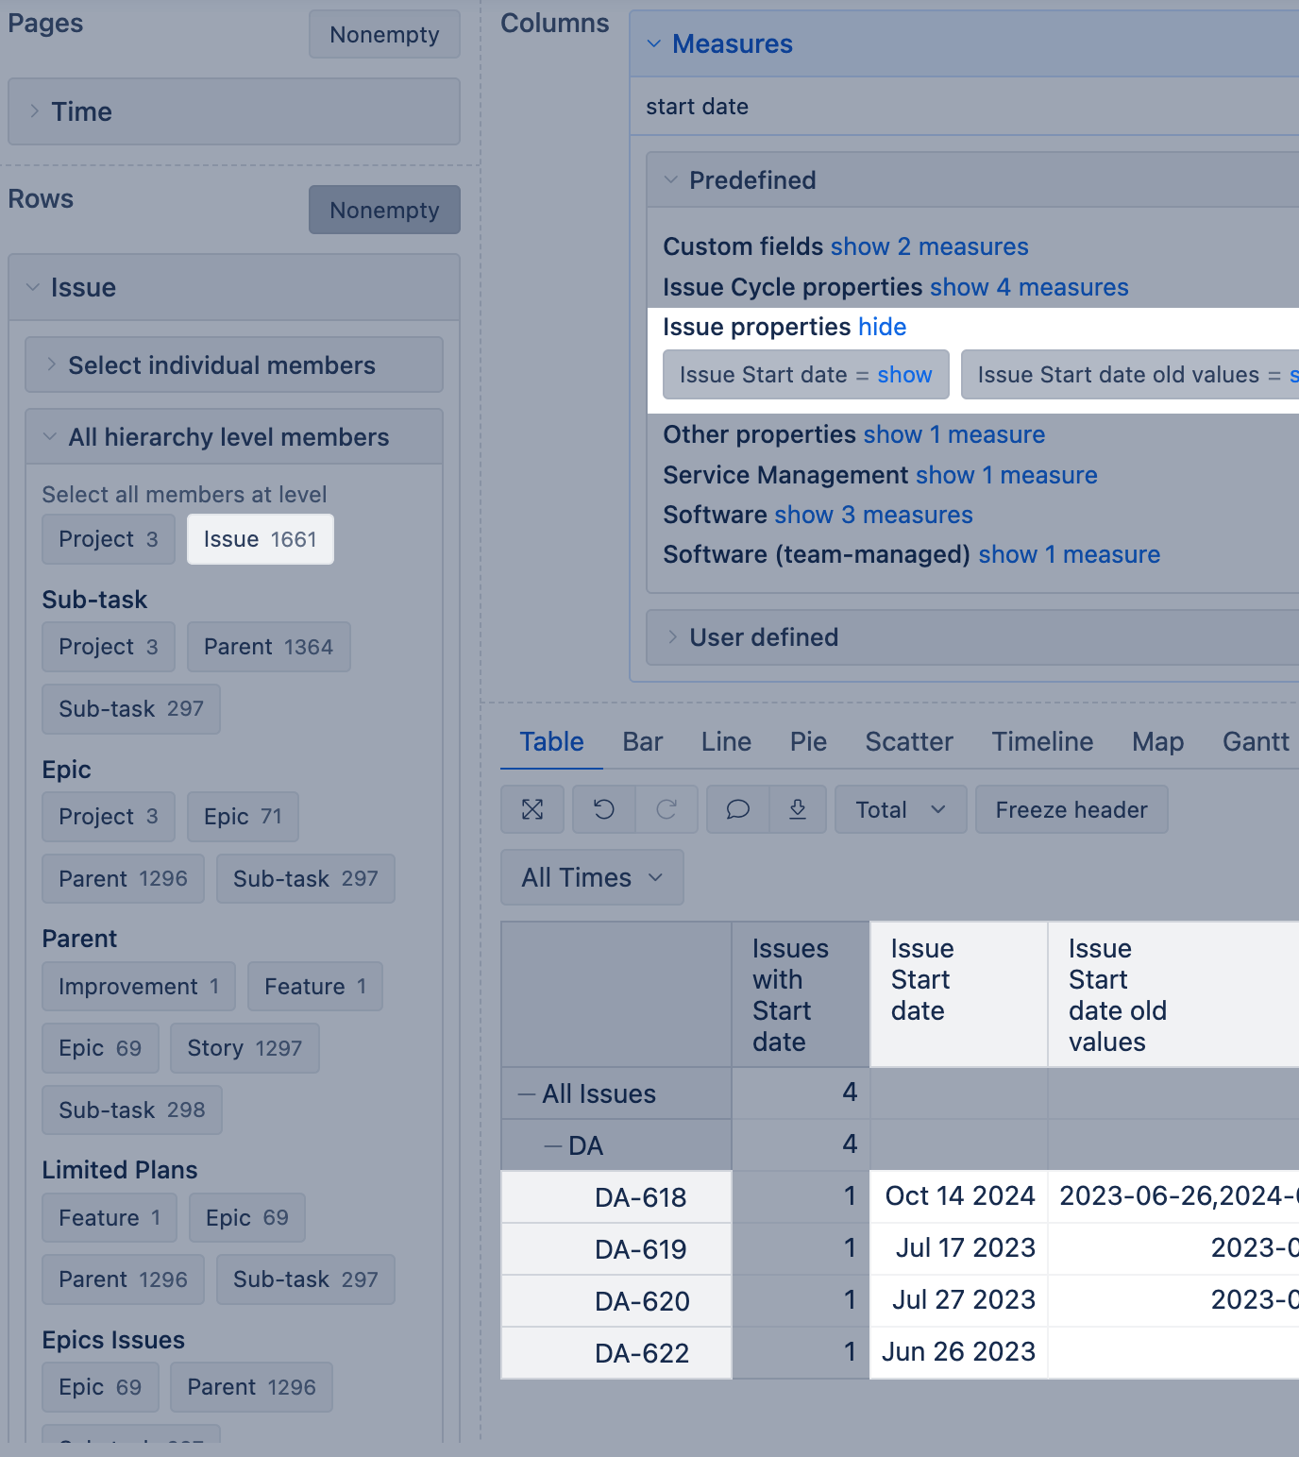The height and width of the screenshot is (1457, 1299).
Task: Click the DA-620 row header
Action: (x=616, y=1301)
